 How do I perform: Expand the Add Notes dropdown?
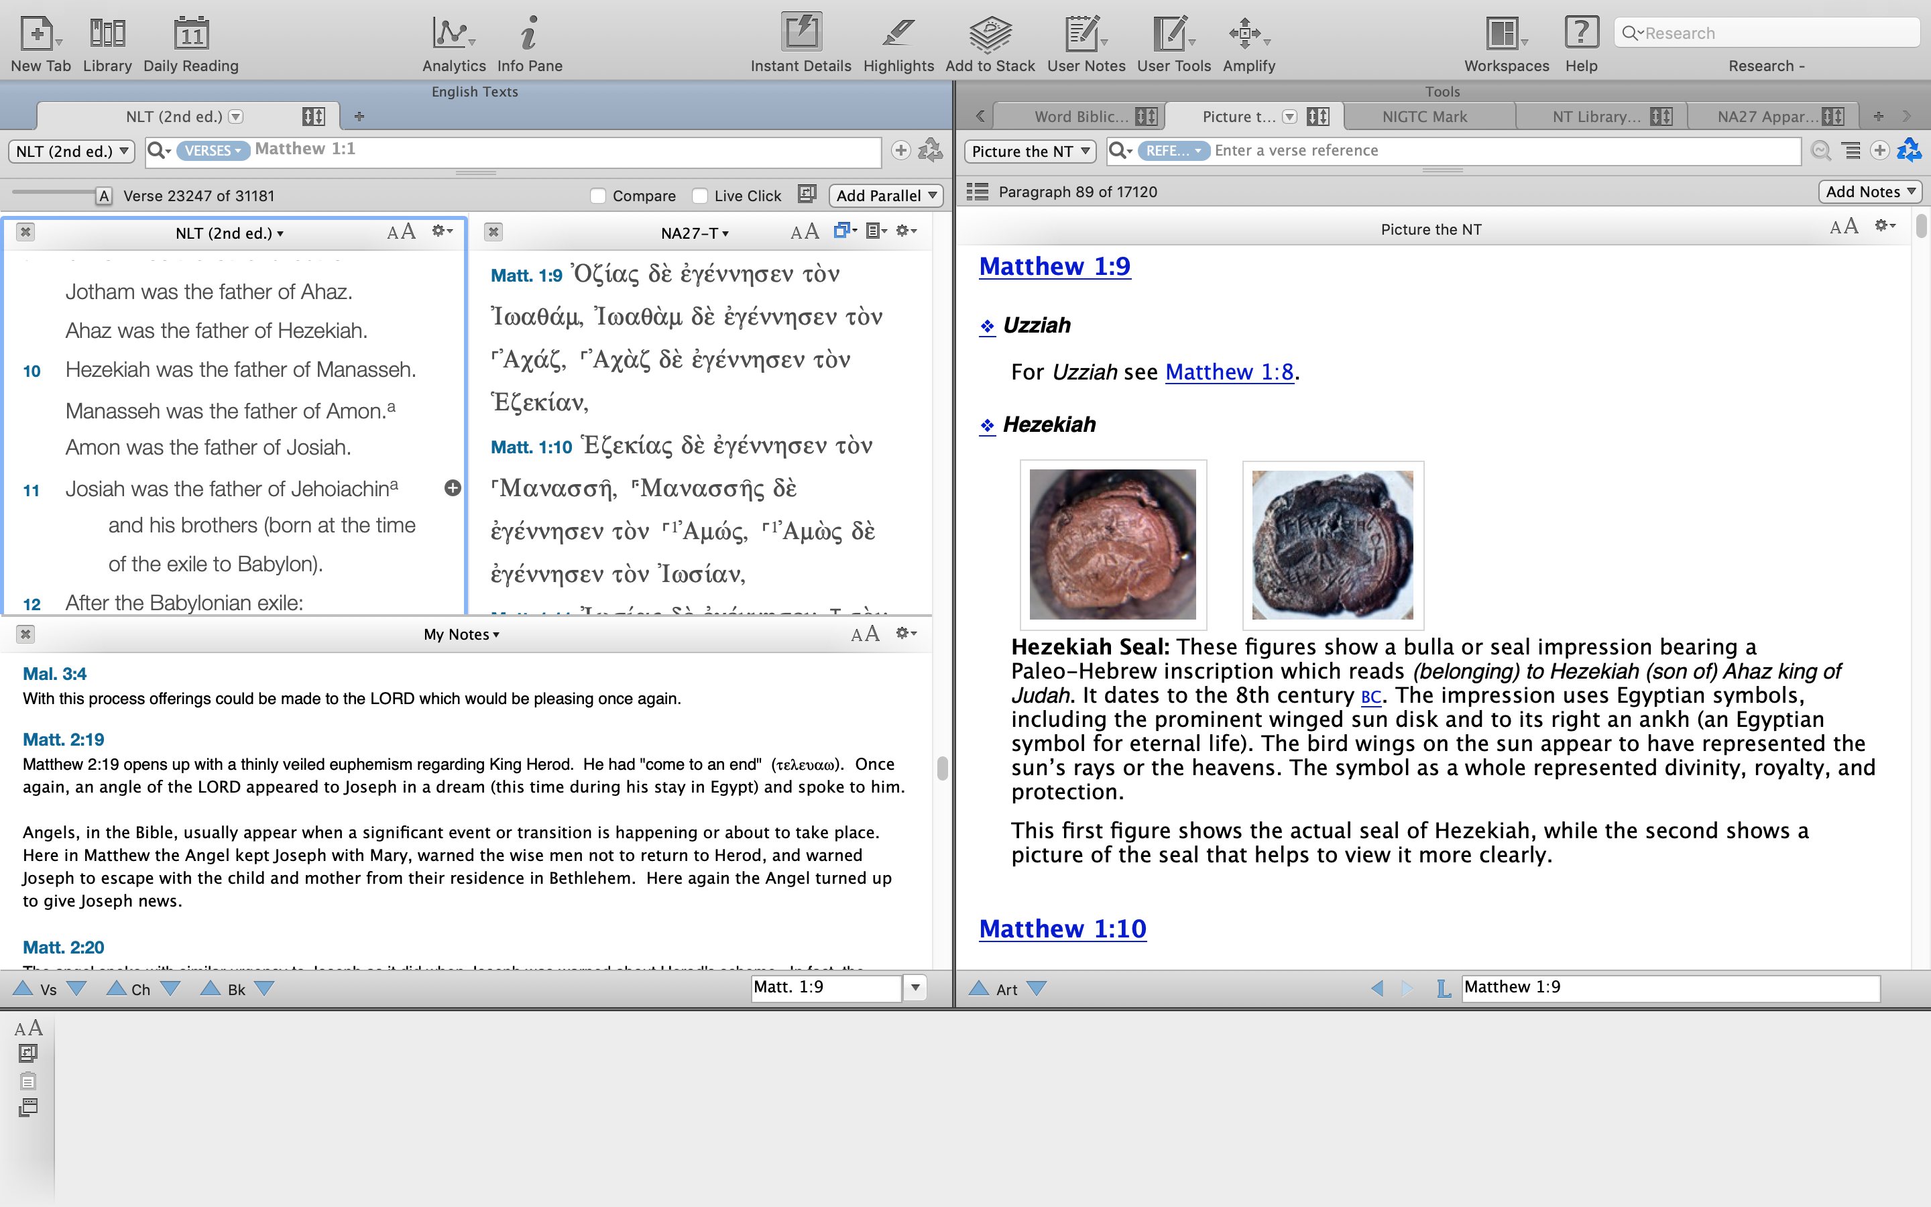[1869, 192]
